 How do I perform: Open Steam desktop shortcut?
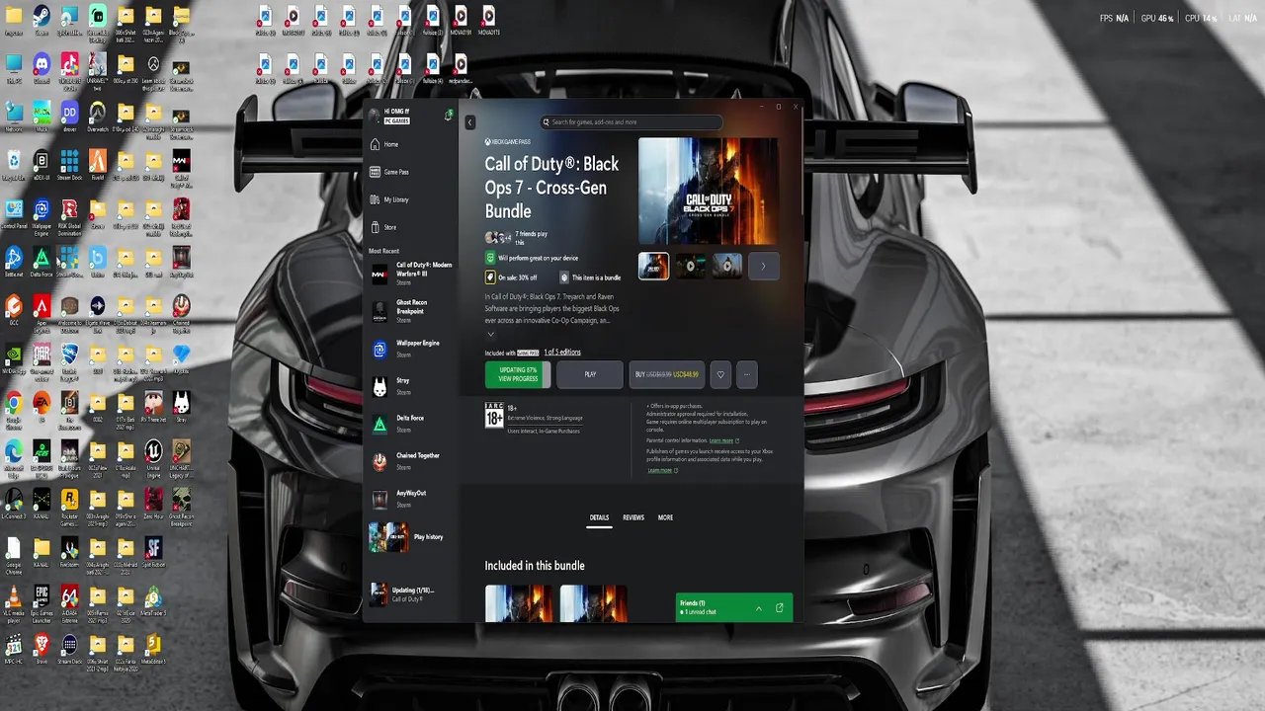(42, 18)
